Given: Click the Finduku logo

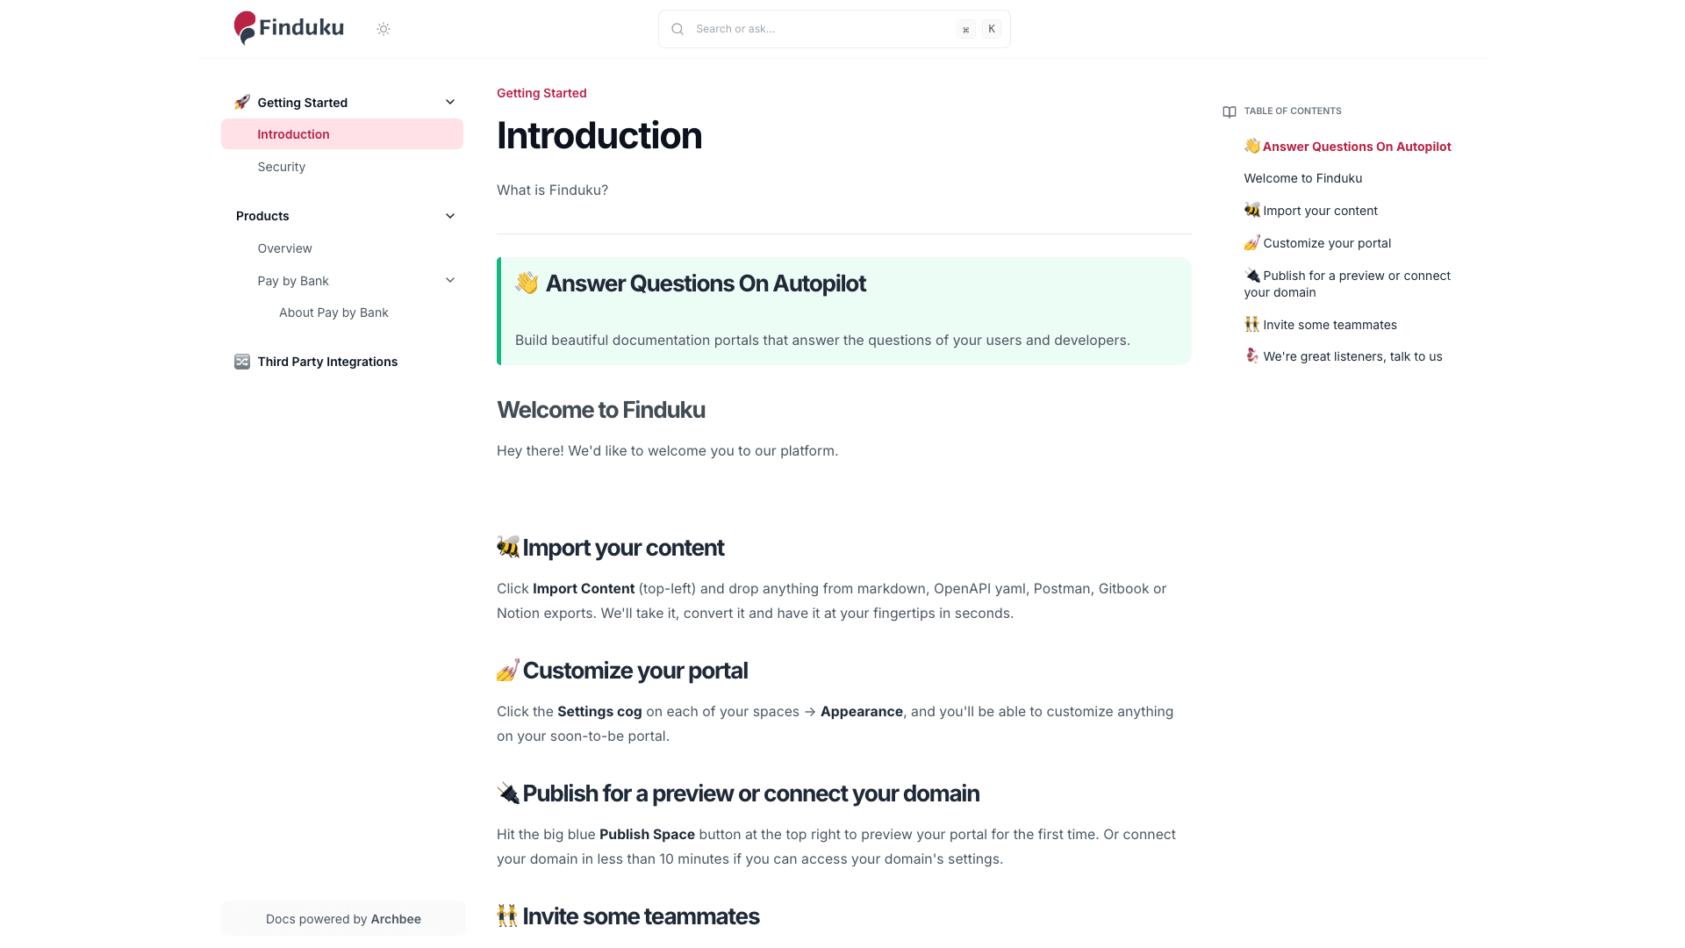Looking at the screenshot, I should click(x=288, y=27).
